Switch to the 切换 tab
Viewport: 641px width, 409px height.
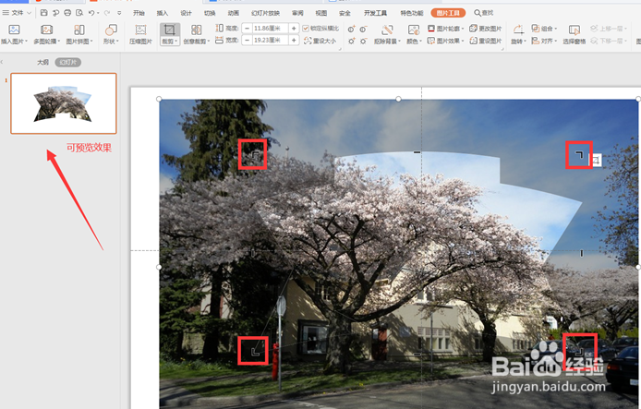pos(210,13)
